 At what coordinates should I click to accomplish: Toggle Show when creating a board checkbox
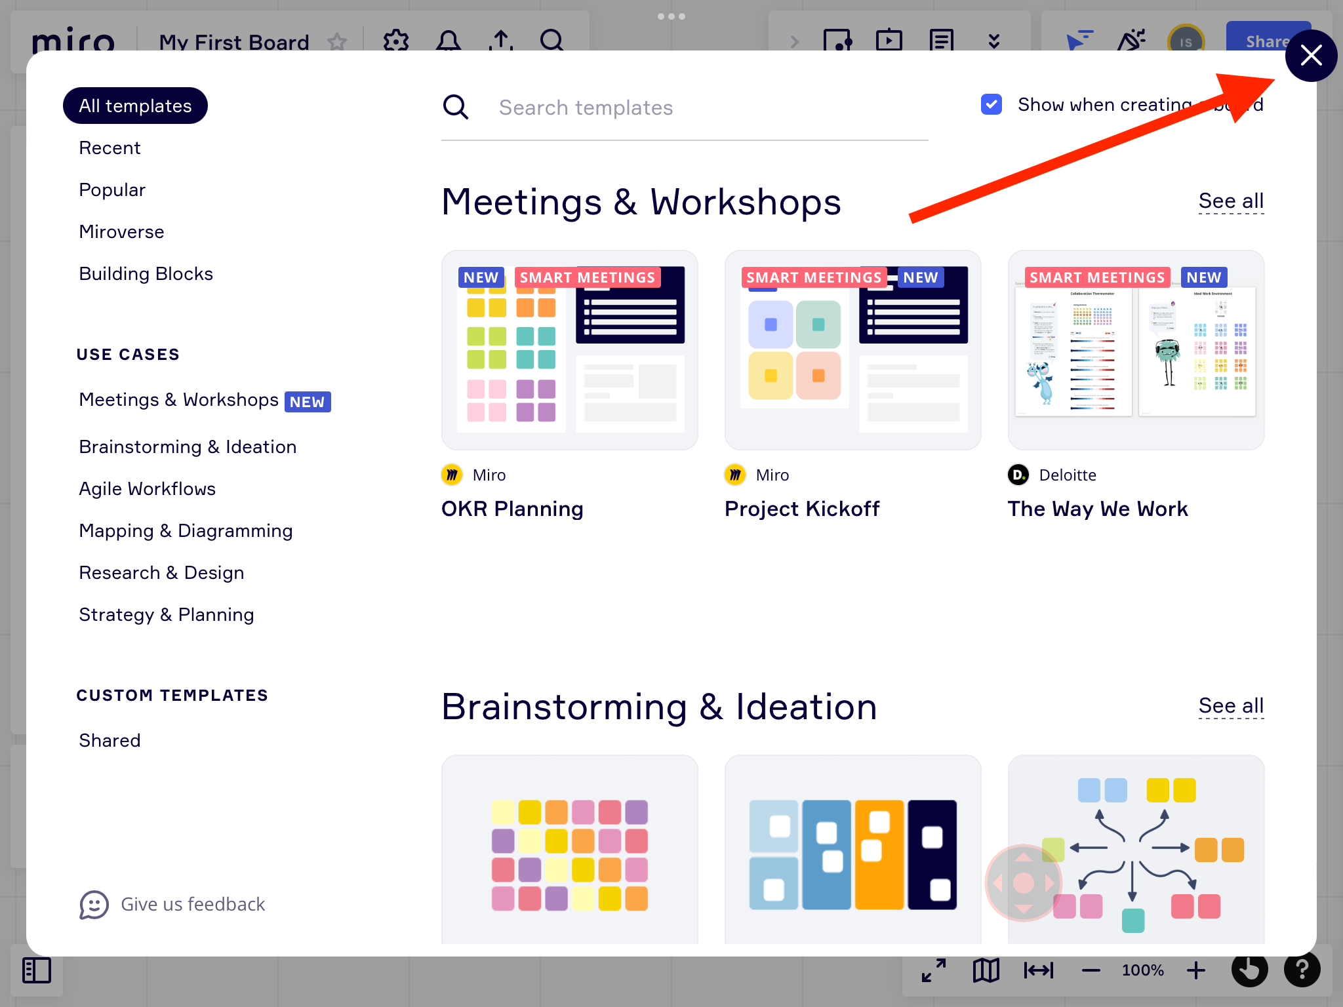(x=992, y=105)
